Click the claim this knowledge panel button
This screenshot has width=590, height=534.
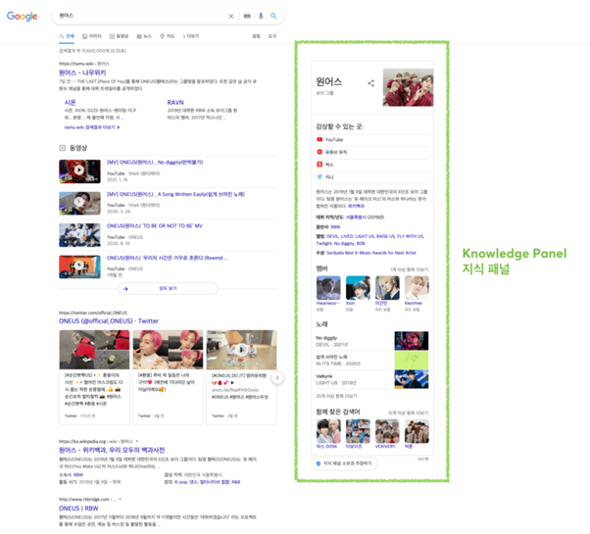click(x=344, y=463)
